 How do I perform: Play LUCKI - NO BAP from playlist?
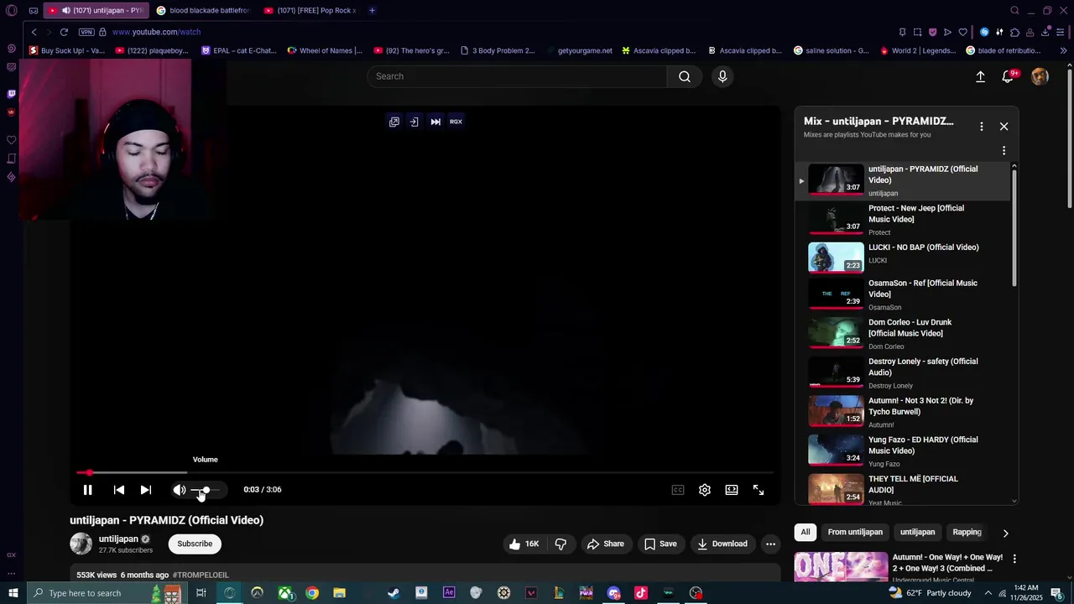(902, 257)
